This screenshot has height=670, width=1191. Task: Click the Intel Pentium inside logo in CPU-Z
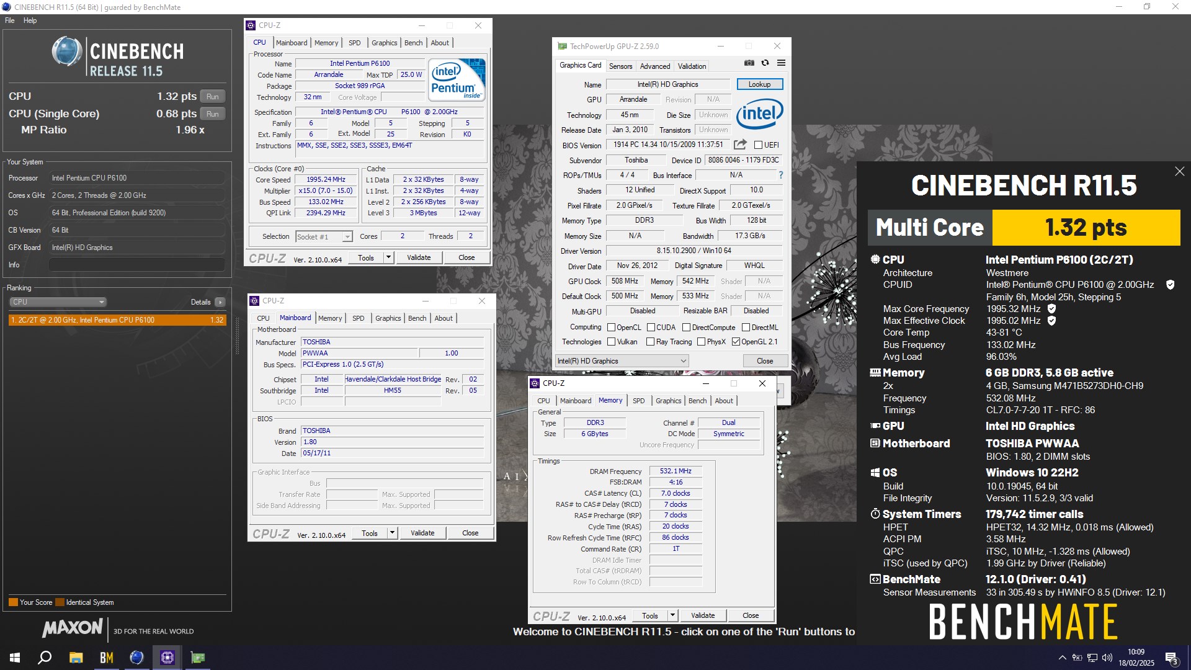(457, 80)
